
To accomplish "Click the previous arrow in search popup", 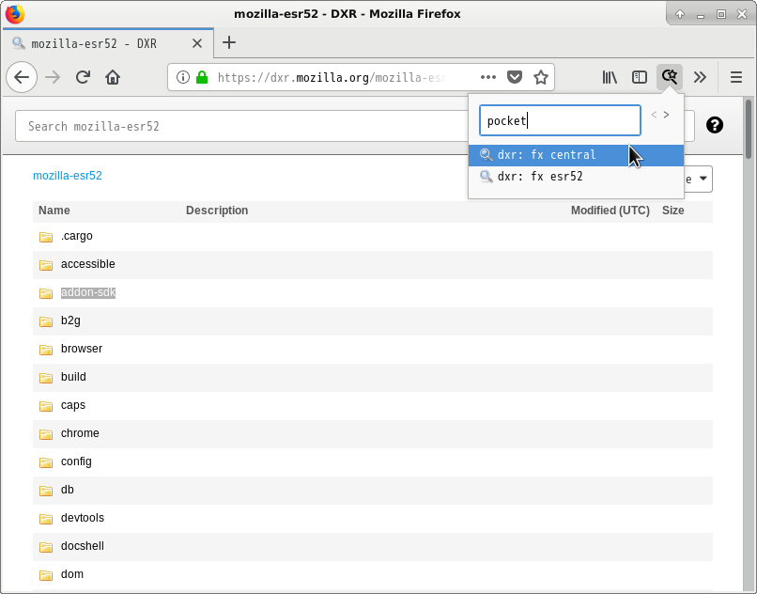I will (x=654, y=115).
